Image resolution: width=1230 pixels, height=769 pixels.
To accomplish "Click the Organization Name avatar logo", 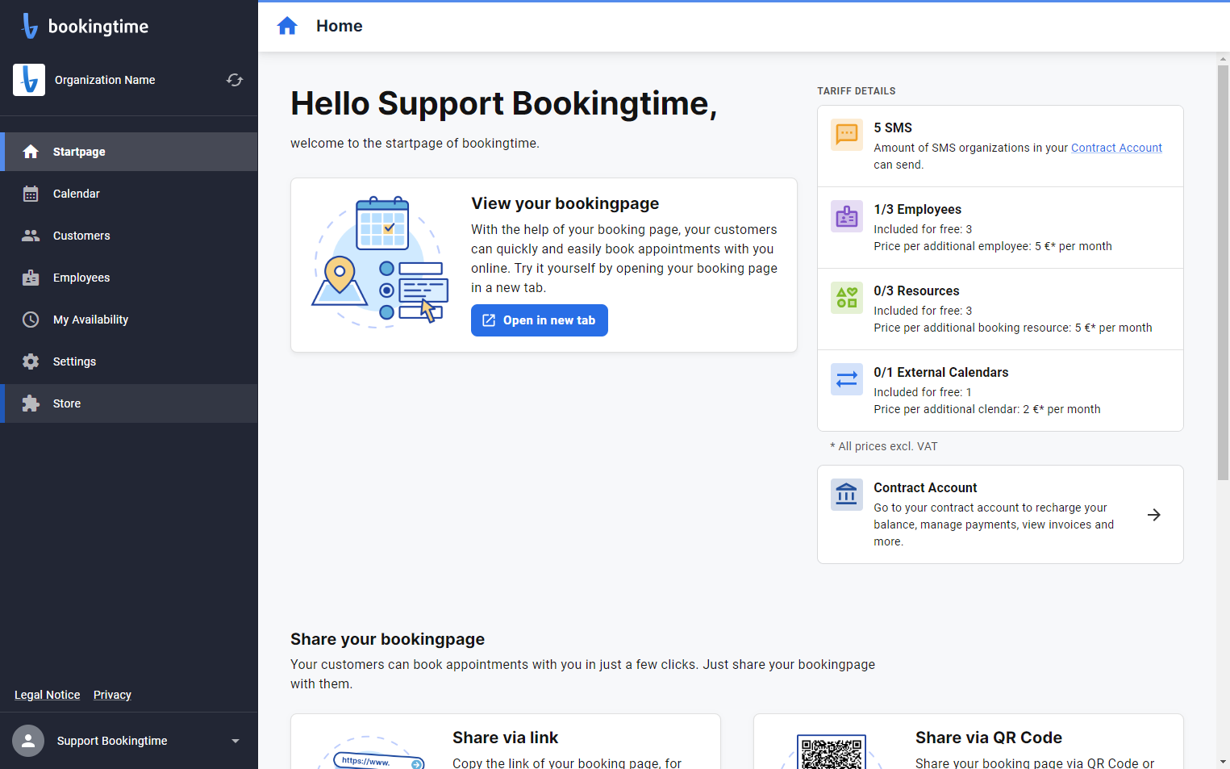I will click(x=29, y=80).
